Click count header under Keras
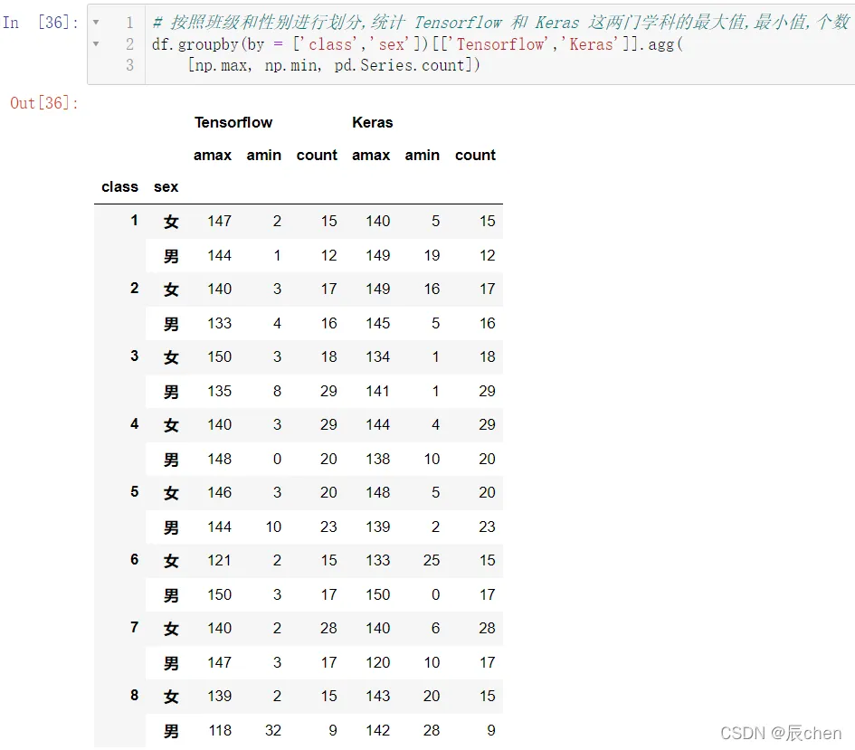This screenshot has width=855, height=750. (476, 156)
